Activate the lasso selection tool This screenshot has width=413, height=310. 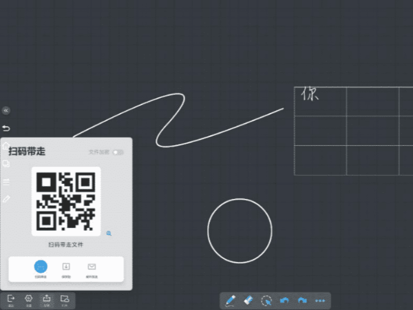[x=266, y=300]
